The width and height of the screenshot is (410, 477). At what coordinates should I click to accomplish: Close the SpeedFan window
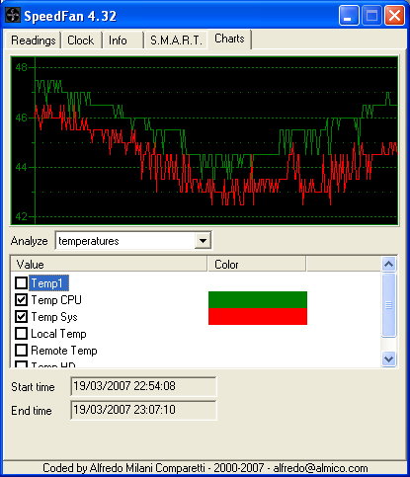click(x=394, y=16)
